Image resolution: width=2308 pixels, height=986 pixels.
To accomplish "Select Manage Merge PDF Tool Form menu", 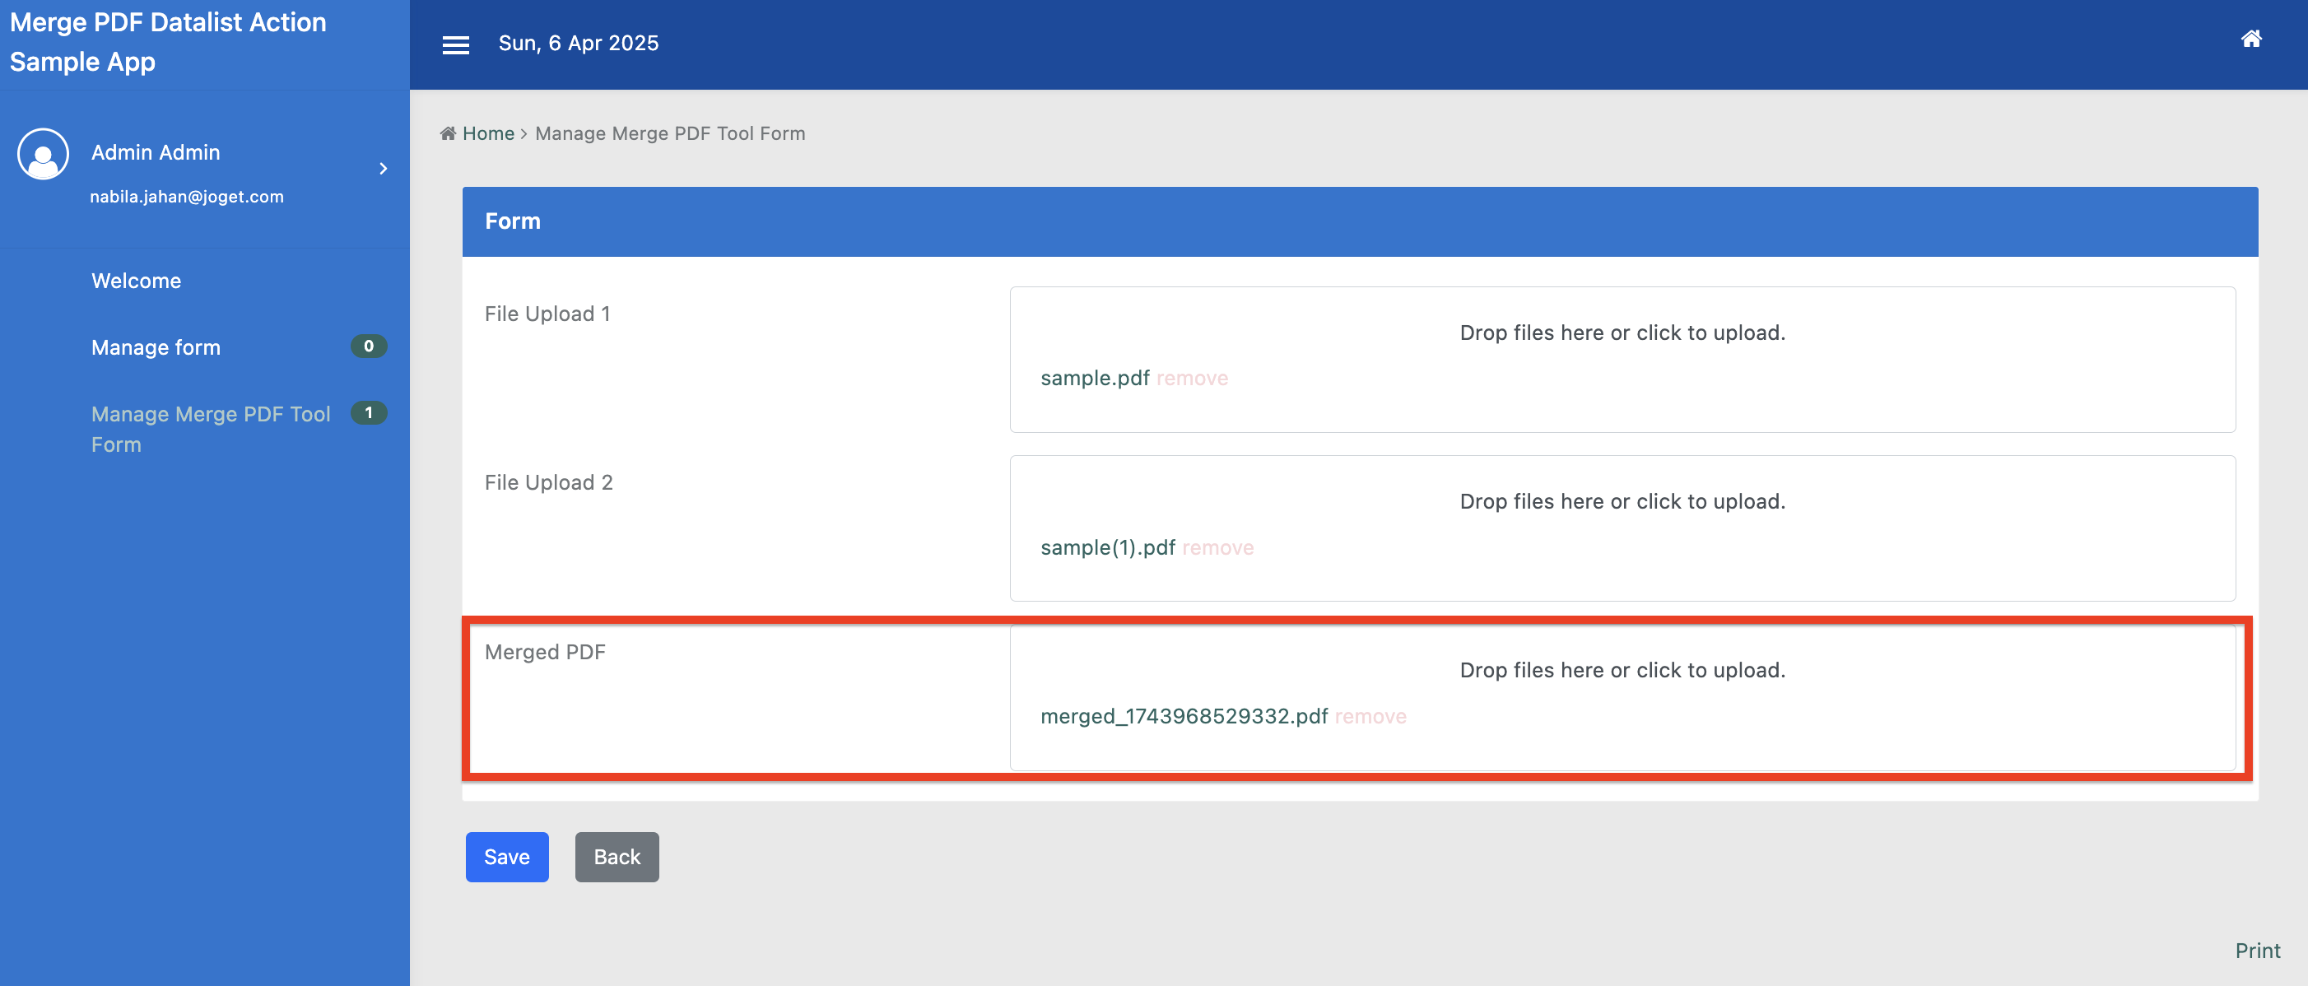I will coord(211,429).
